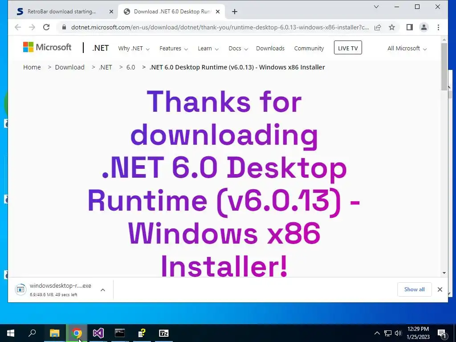This screenshot has height=342, width=456.
Task: Open the Chrome three-dot menu
Action: pos(438,27)
